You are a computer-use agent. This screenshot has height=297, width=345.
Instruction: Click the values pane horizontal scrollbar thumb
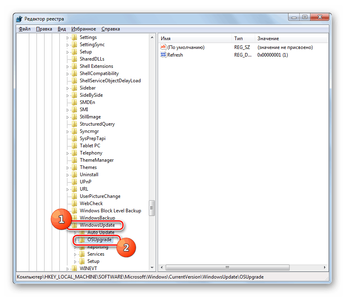(x=227, y=267)
